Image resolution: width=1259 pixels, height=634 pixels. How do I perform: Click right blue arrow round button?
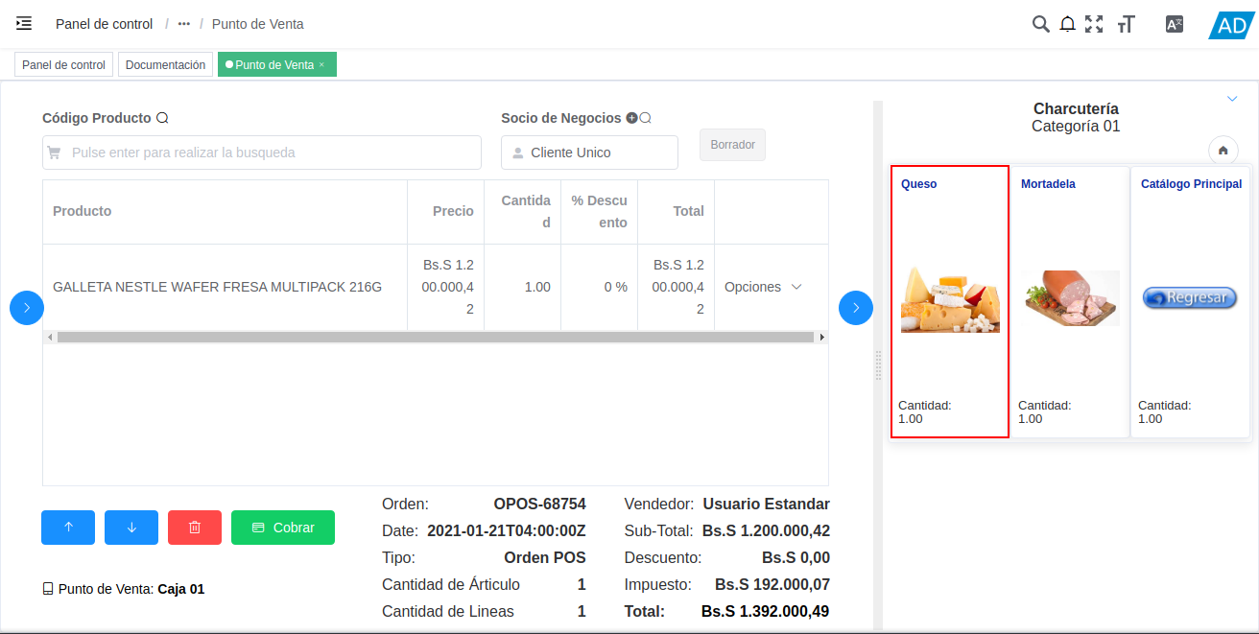click(856, 308)
